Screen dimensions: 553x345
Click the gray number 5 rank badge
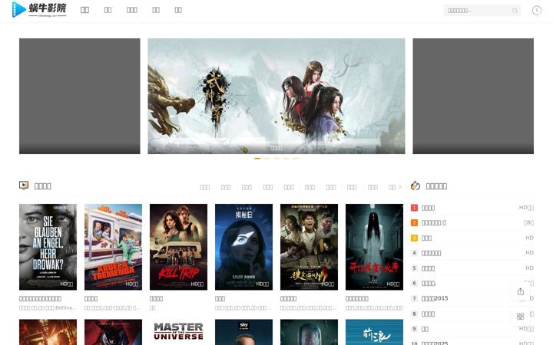click(x=414, y=268)
